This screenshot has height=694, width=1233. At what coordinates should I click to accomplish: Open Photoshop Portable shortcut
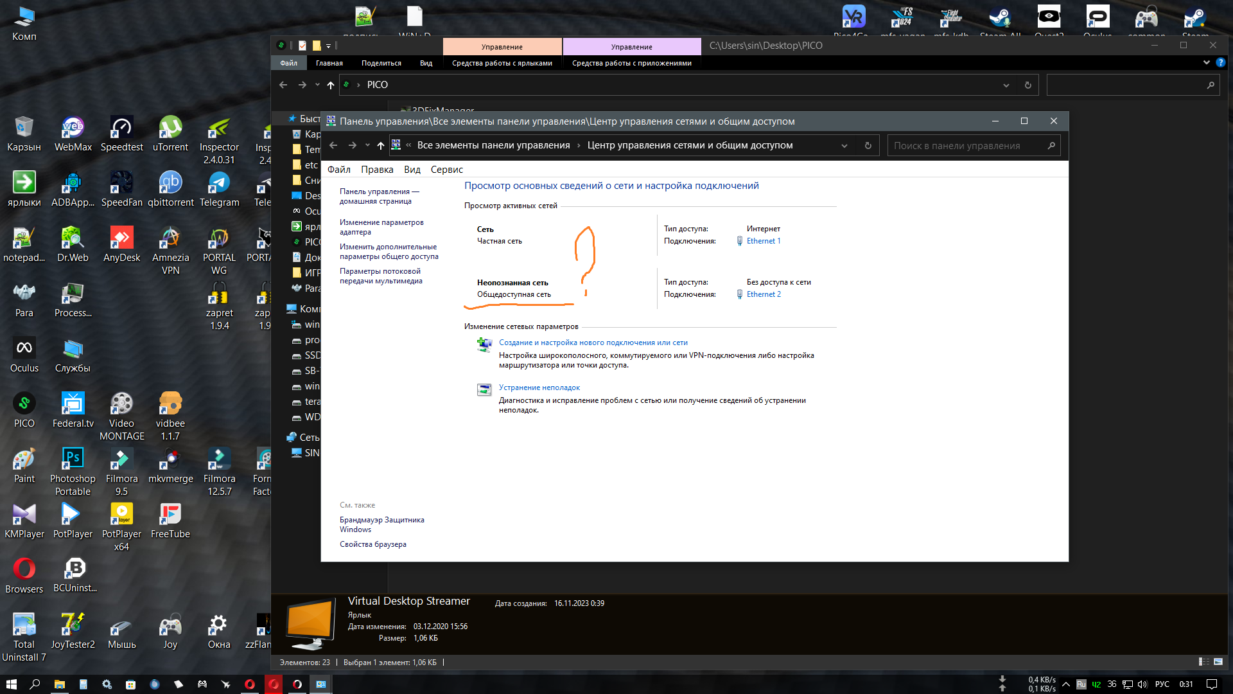tap(73, 459)
